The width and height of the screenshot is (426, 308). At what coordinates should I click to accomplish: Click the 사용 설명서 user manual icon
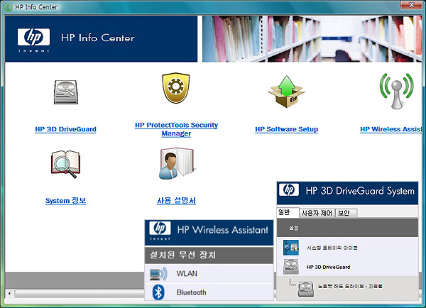coord(177,163)
